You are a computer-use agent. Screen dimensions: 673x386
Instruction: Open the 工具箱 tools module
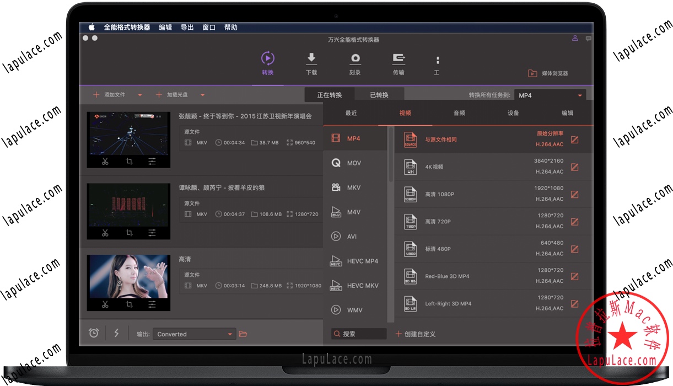[437, 63]
